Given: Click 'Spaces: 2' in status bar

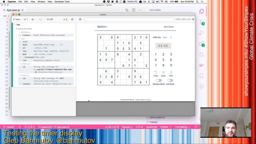Looking at the screenshot, I should [127, 127].
